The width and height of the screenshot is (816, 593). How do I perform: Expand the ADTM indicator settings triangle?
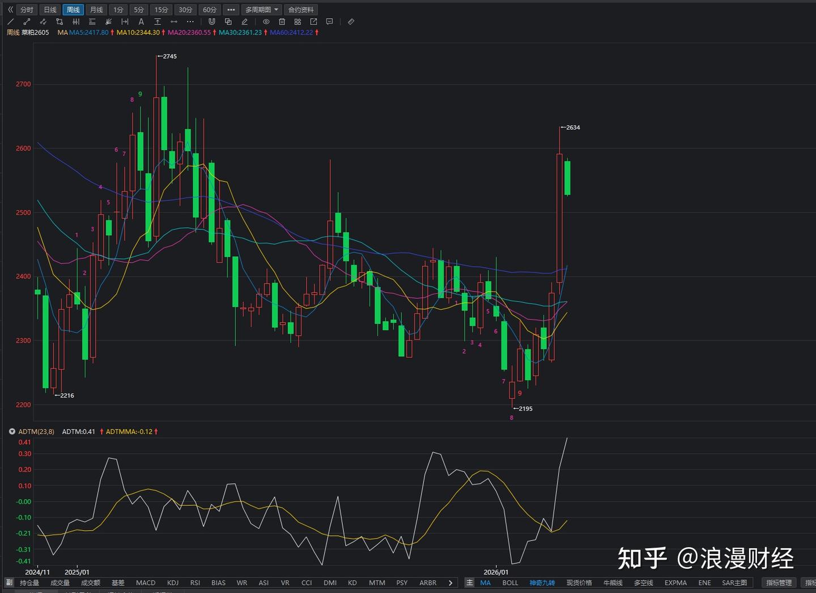[x=12, y=432]
